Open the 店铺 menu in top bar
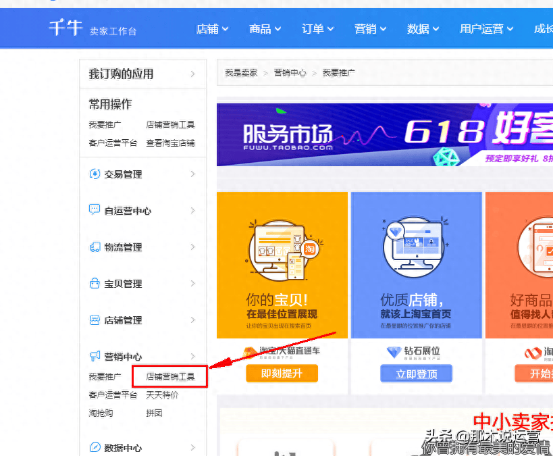553x456 pixels. 211,28
